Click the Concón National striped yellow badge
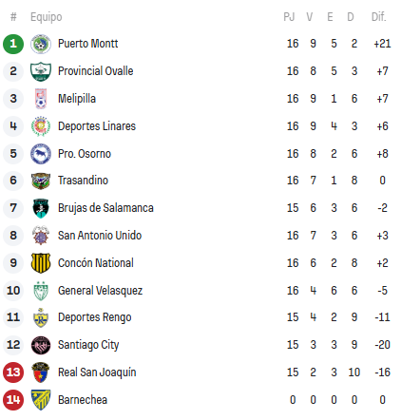 41,263
